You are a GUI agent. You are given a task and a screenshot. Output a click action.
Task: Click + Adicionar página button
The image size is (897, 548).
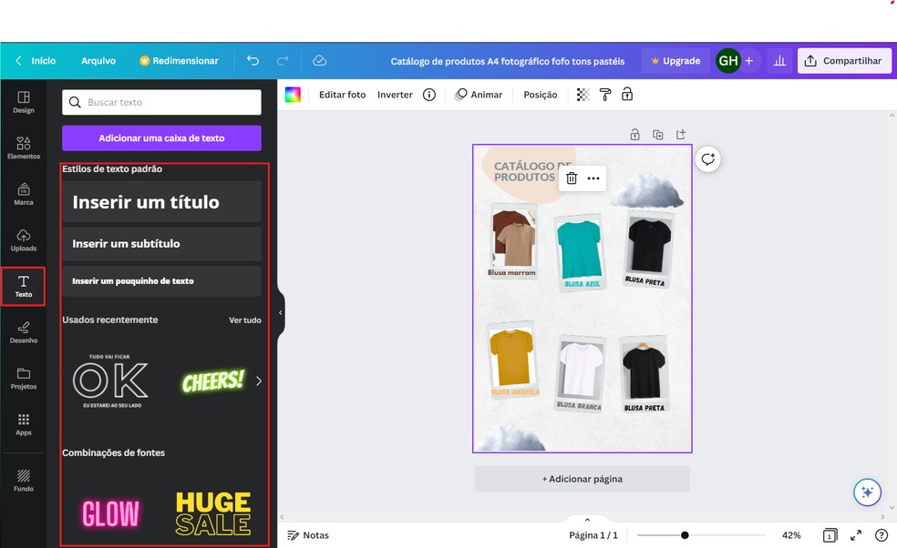(x=582, y=479)
